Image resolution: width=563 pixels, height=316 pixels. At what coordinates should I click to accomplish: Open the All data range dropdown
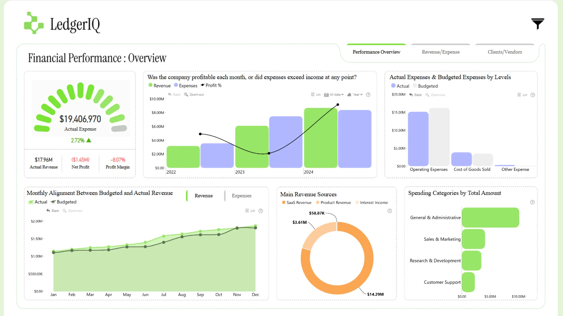[x=334, y=95]
